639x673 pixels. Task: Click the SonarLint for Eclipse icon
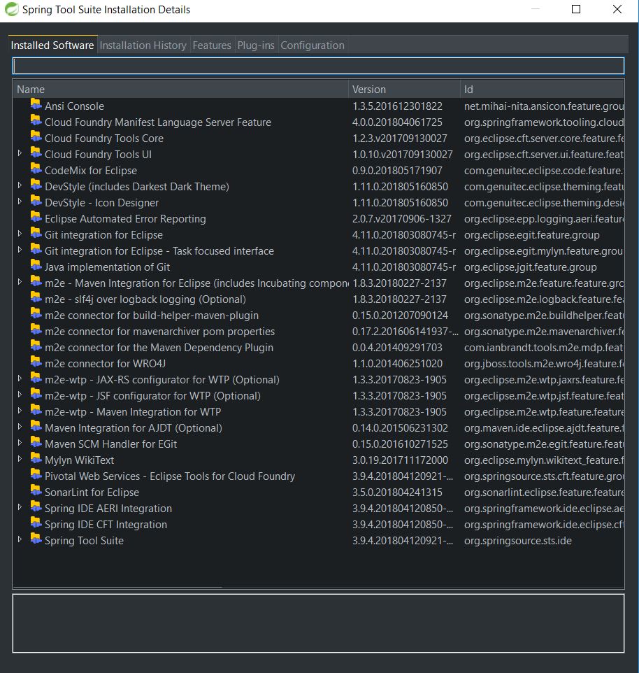coord(36,491)
